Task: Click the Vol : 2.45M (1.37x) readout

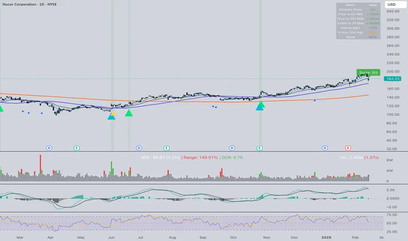Action: click(x=359, y=158)
